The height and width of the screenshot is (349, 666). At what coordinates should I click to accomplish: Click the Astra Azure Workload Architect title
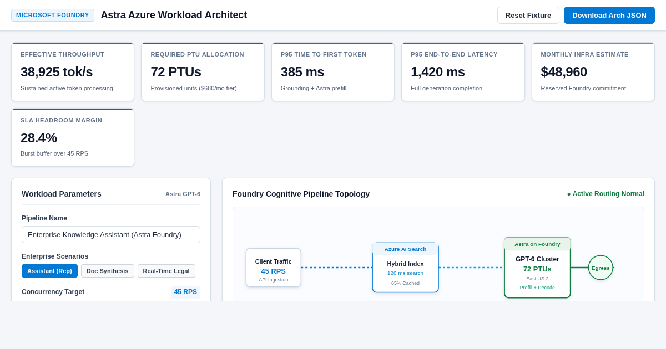click(x=174, y=15)
